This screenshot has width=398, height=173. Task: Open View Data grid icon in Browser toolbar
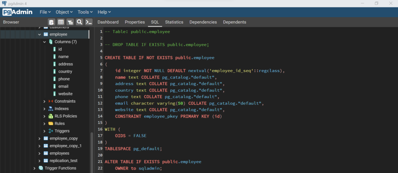[x=61, y=22]
